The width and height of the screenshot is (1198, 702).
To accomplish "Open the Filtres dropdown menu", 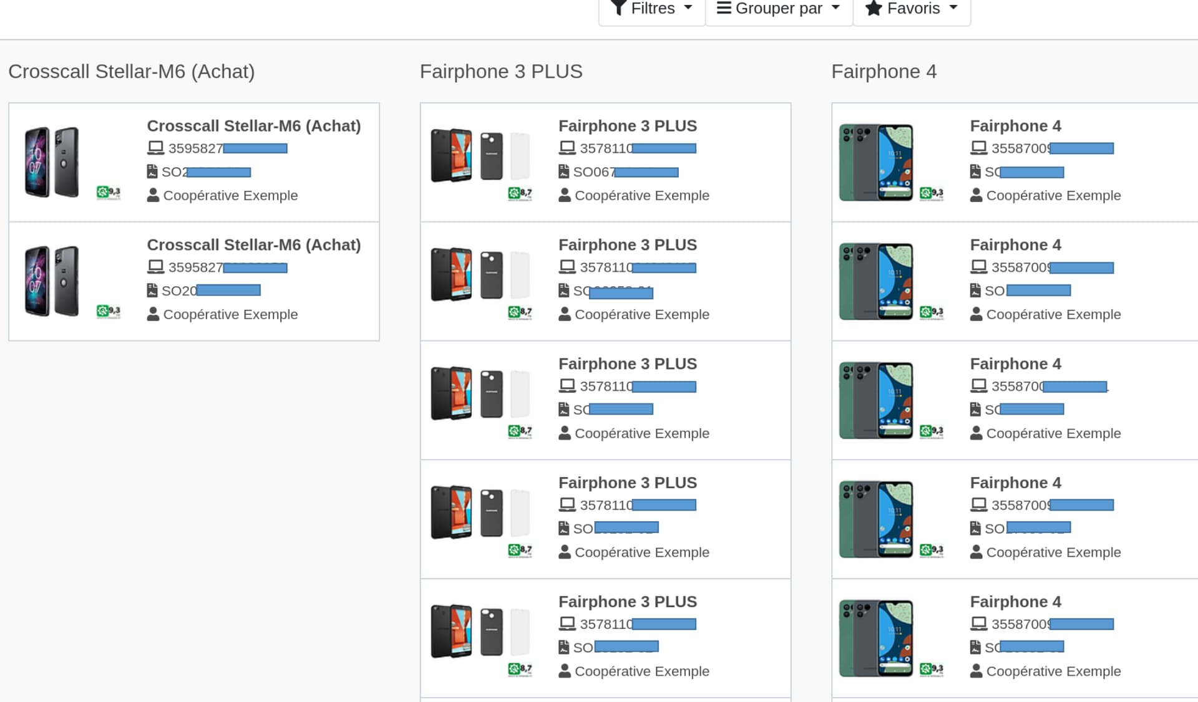I will [652, 9].
